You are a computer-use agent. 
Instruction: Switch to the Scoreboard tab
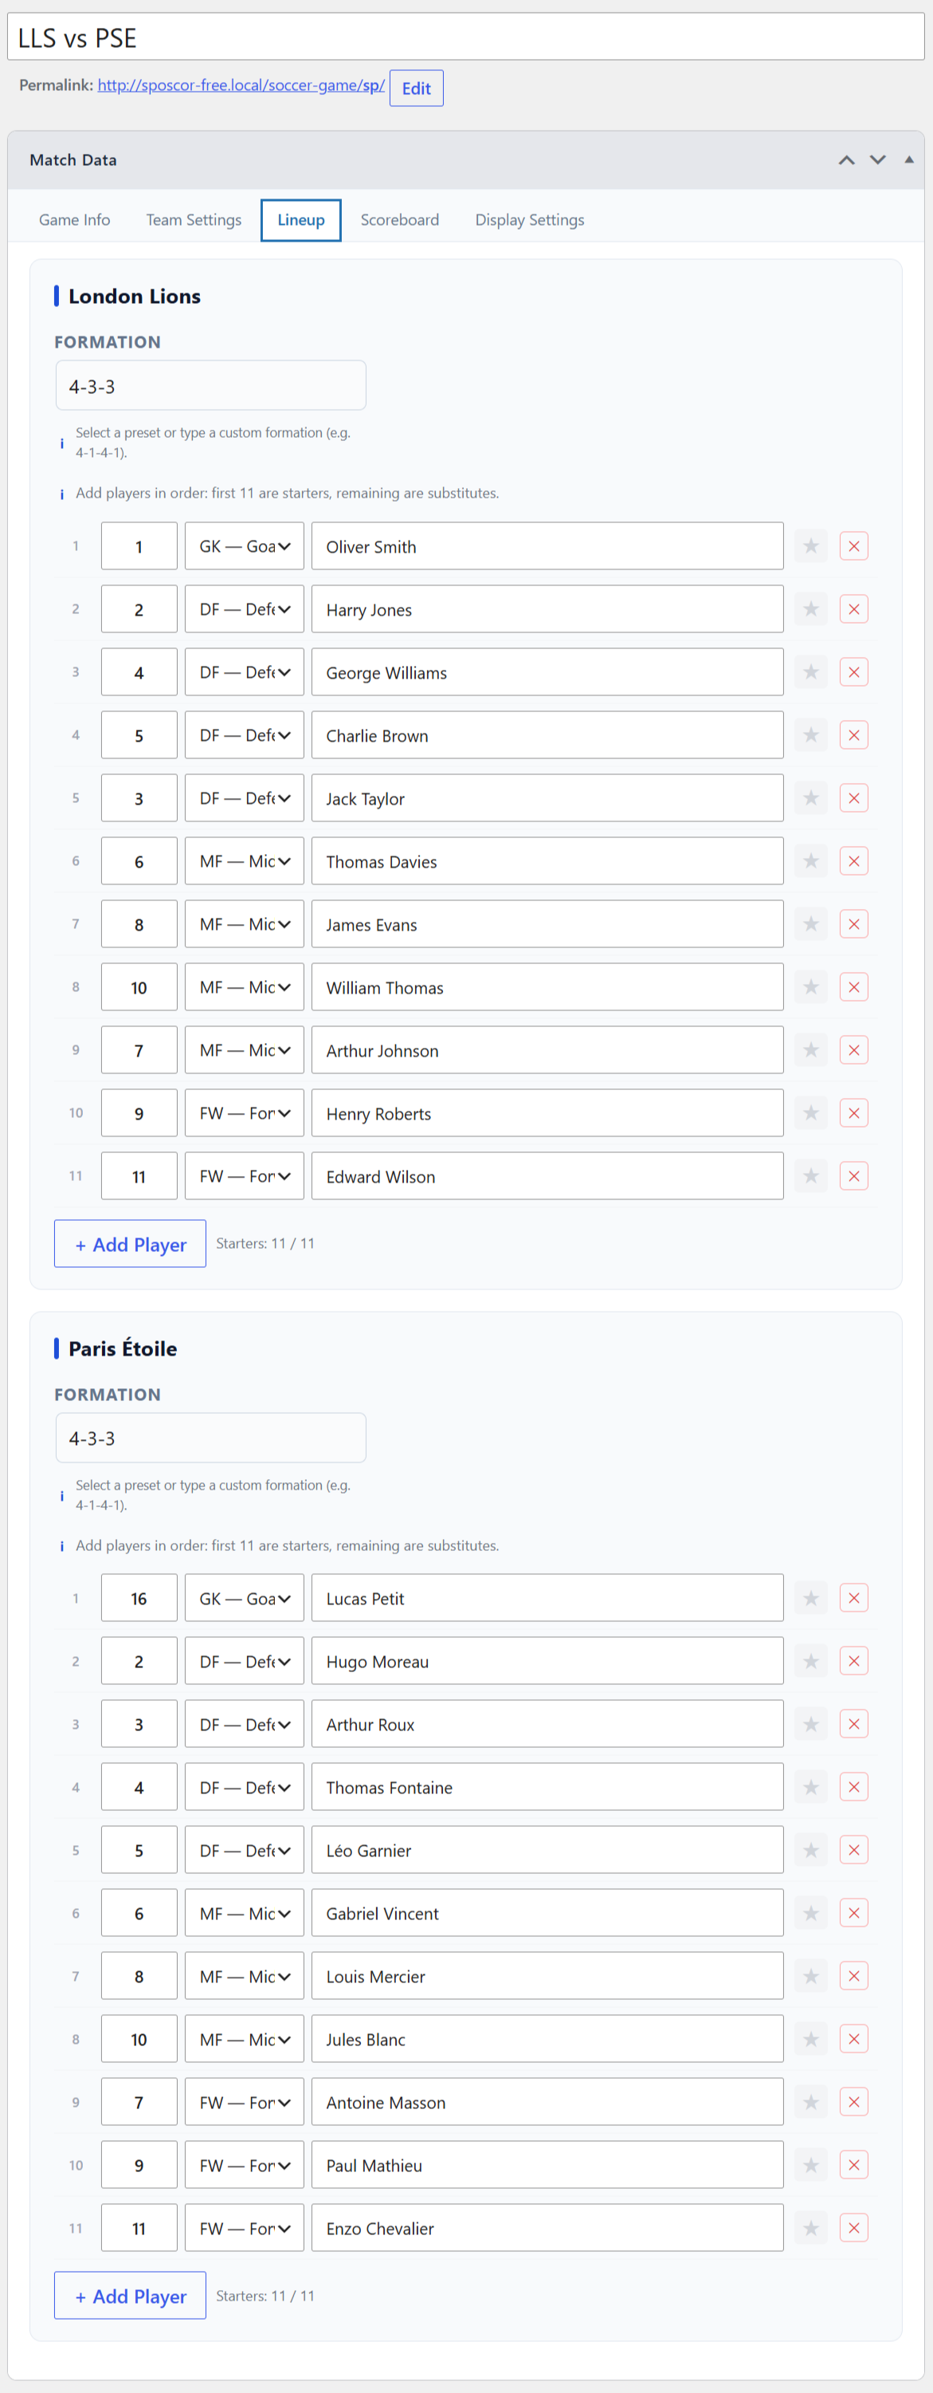pyautogui.click(x=399, y=220)
